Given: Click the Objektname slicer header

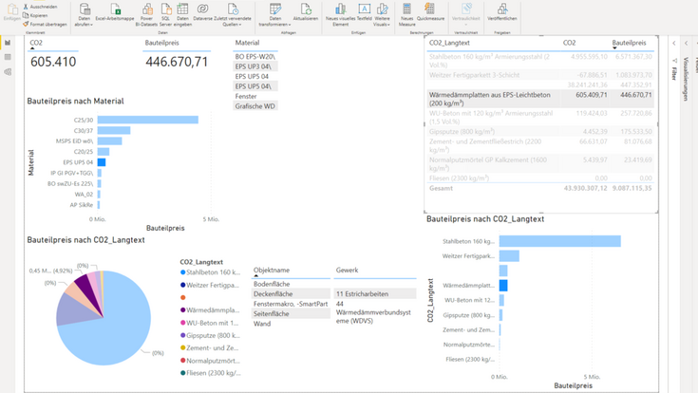Looking at the screenshot, I should coord(272,271).
